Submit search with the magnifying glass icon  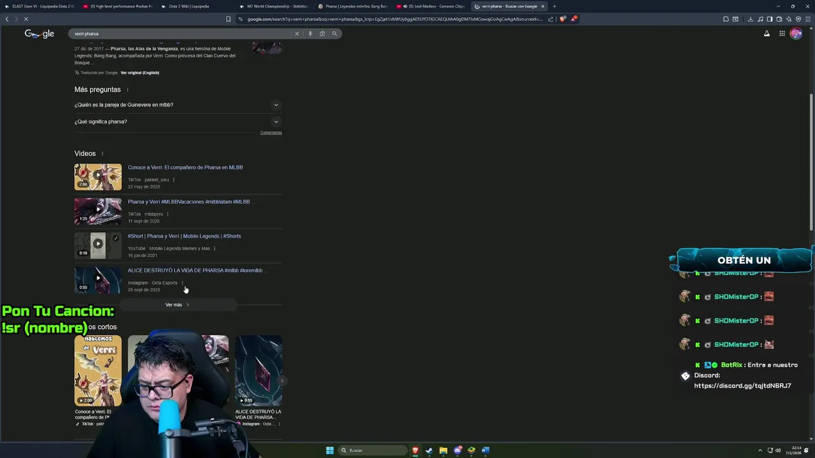334,34
